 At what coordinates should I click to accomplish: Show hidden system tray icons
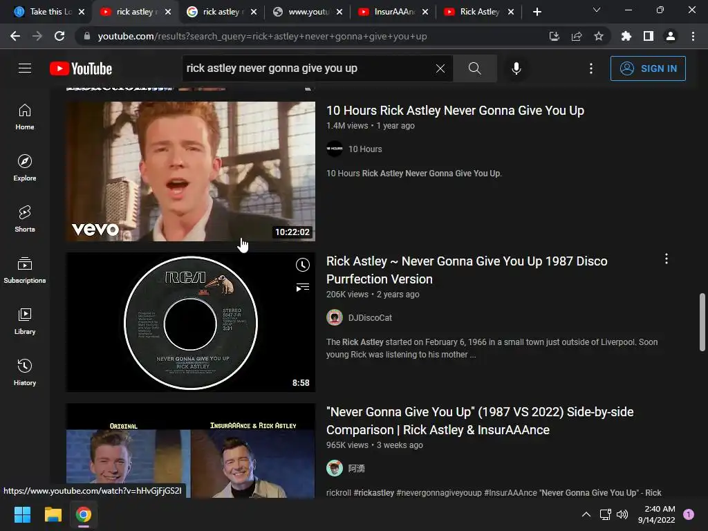coord(586,514)
